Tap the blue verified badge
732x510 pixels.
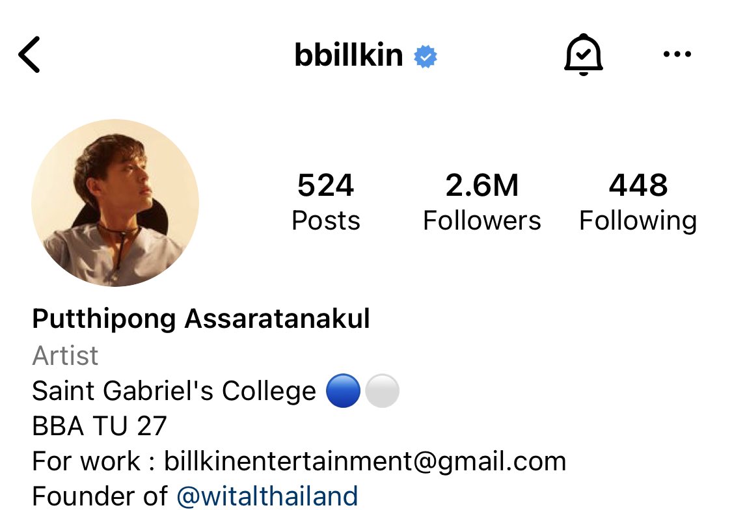pos(426,57)
